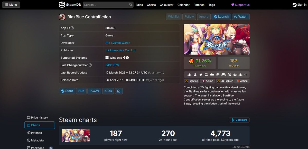The height and width of the screenshot is (149, 308).
Task: Click the magnifier icon in the search box
Action: tap(131, 5)
